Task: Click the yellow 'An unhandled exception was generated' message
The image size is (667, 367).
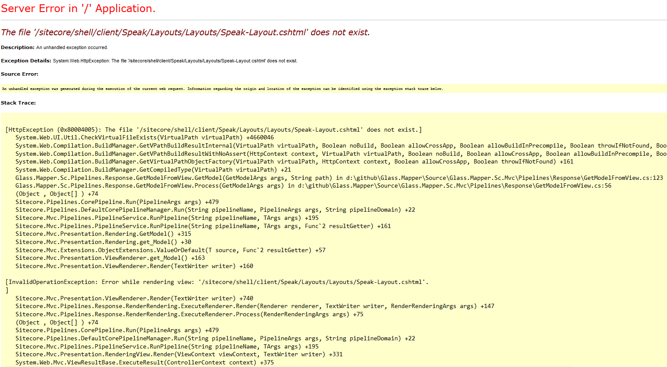Action: coord(222,89)
